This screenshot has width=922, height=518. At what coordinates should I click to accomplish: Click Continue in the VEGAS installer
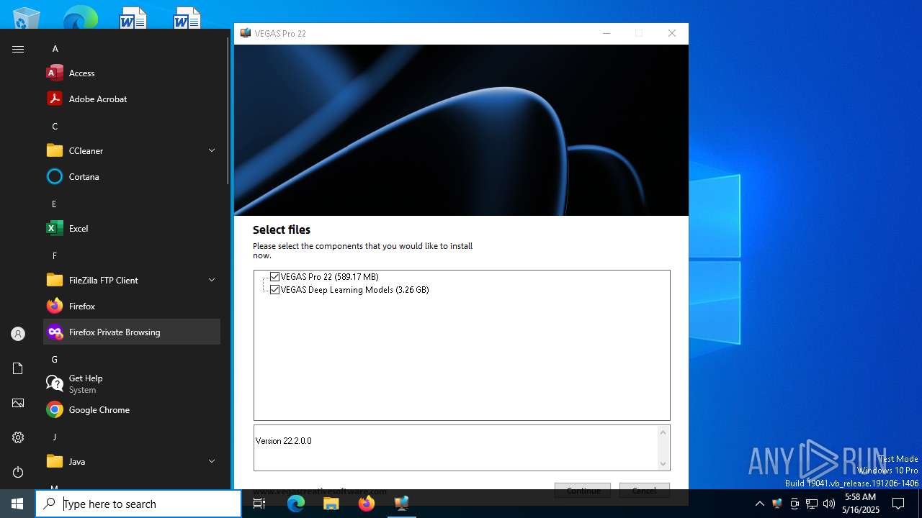583,490
